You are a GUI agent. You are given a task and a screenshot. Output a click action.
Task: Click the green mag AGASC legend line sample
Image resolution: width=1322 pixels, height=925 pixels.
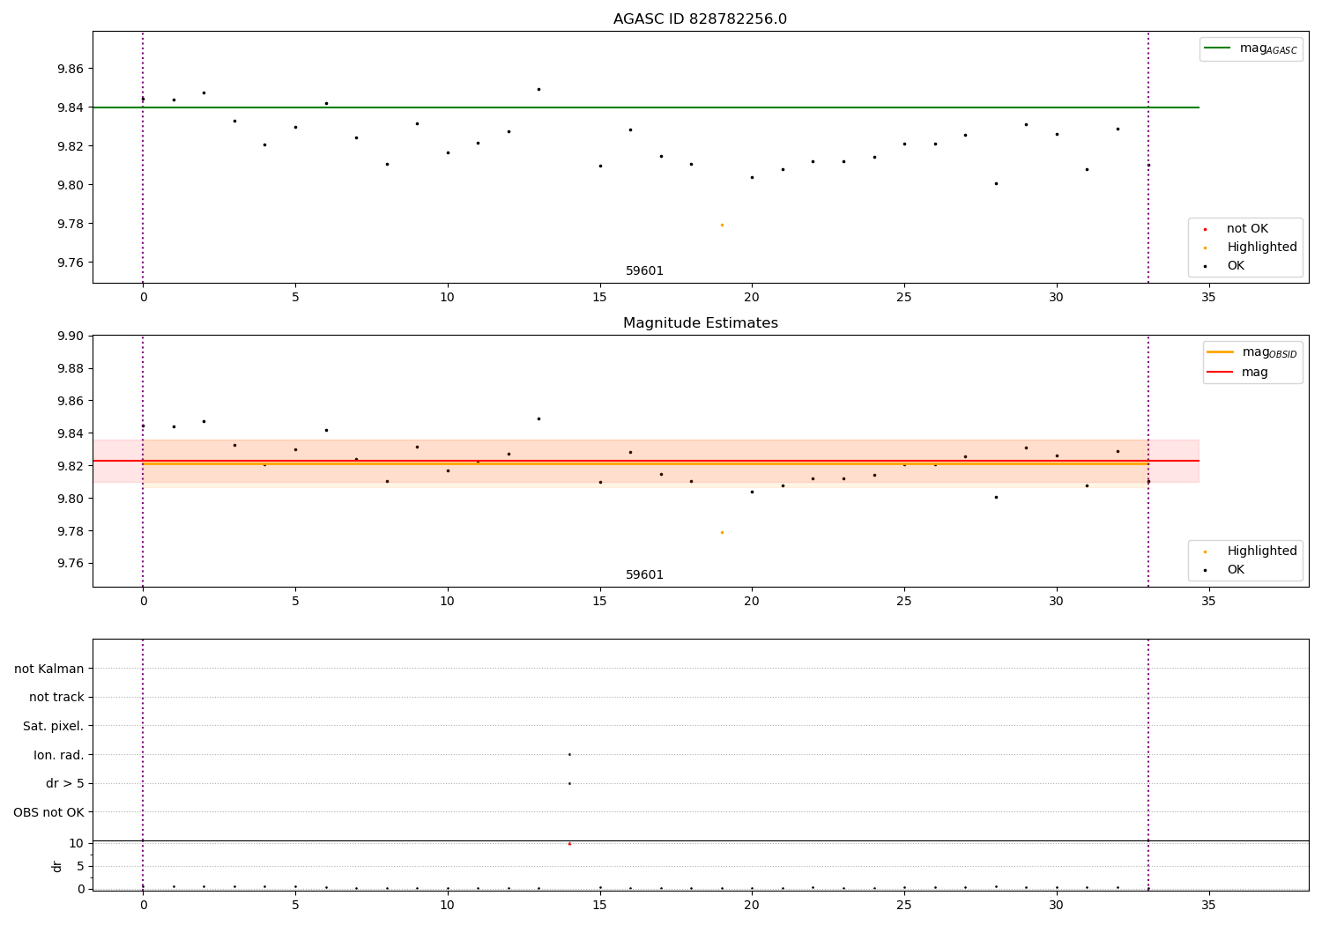coord(1218,48)
